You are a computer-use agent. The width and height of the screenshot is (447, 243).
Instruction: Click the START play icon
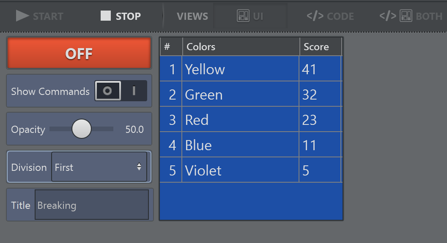[22, 16]
